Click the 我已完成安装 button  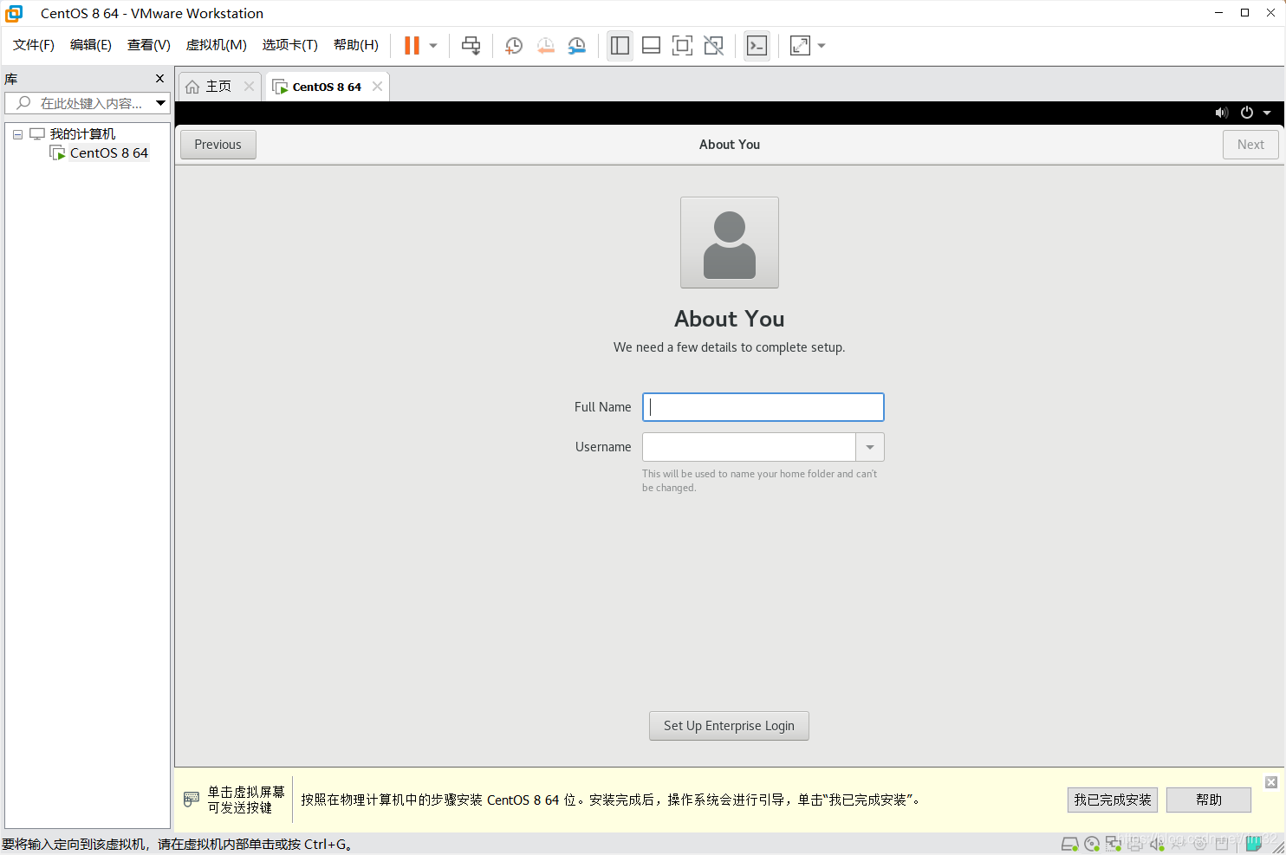point(1113,800)
